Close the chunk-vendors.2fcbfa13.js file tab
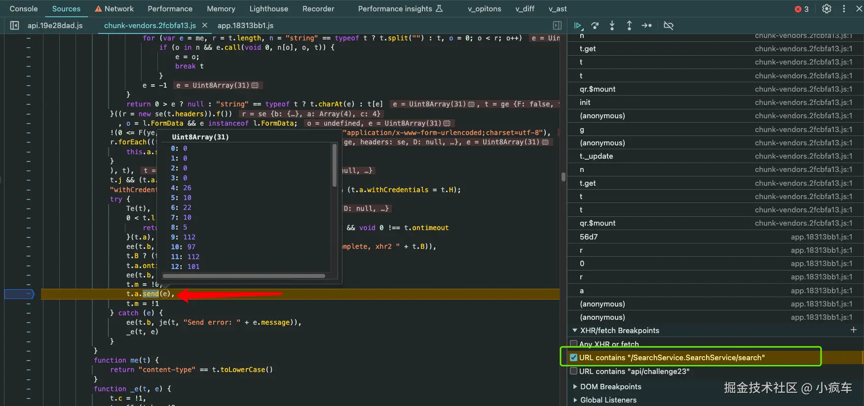Screen dimensions: 864x406 point(205,26)
